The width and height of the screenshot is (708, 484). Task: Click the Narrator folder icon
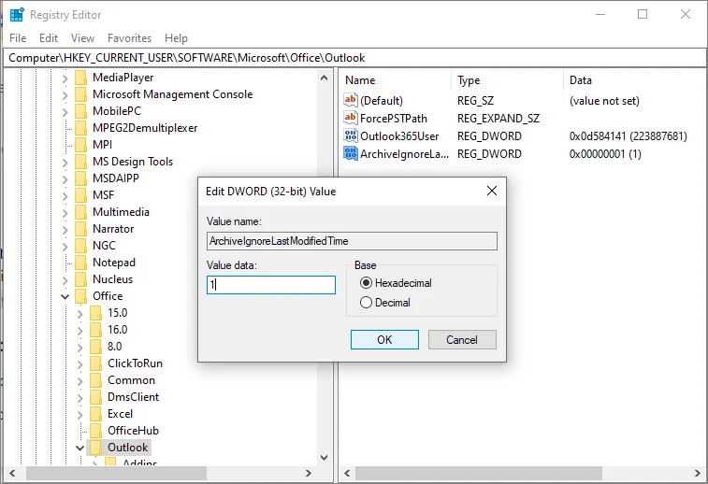pos(81,229)
